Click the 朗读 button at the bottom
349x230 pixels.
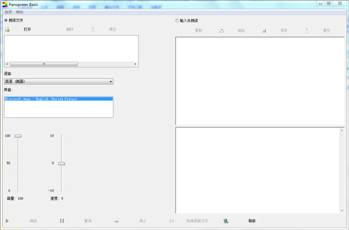(x=33, y=221)
